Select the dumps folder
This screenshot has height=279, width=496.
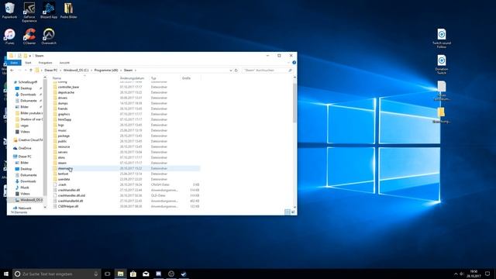[x=63, y=103]
